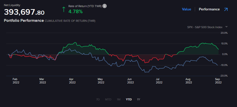237x107 pixels.
Task: Click the Sep 2022 axis marker
Action: tap(218, 81)
